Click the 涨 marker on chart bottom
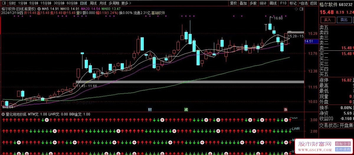 tap(286, 109)
